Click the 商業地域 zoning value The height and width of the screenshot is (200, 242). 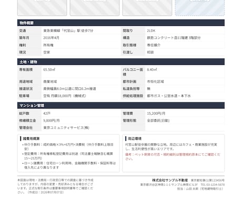[50, 82]
